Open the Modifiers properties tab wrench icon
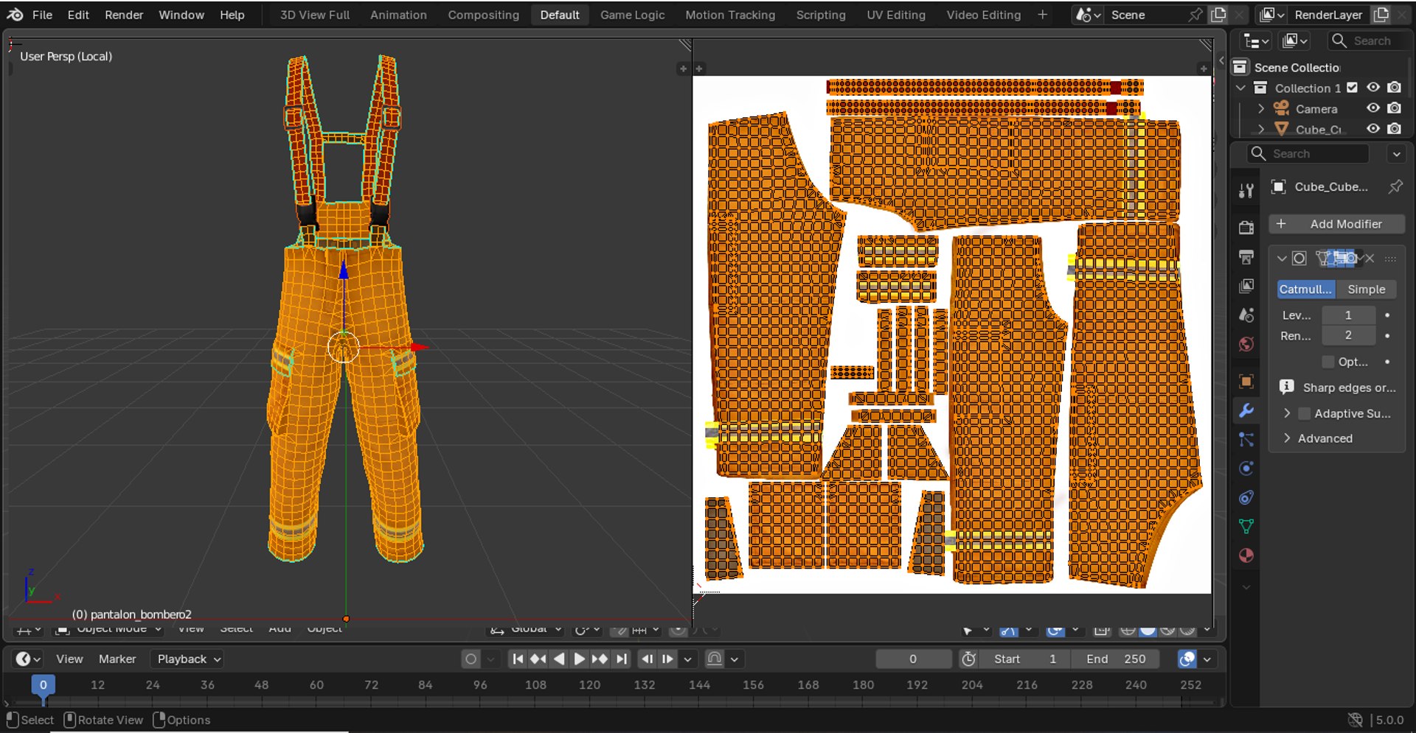 point(1246,410)
